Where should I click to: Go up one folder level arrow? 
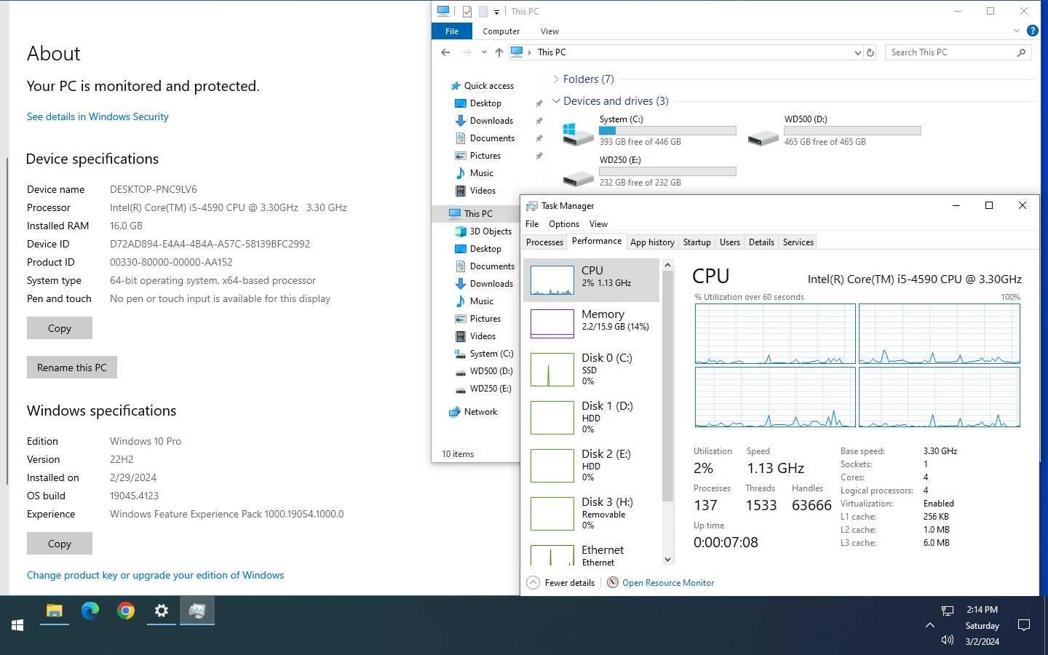coord(499,52)
